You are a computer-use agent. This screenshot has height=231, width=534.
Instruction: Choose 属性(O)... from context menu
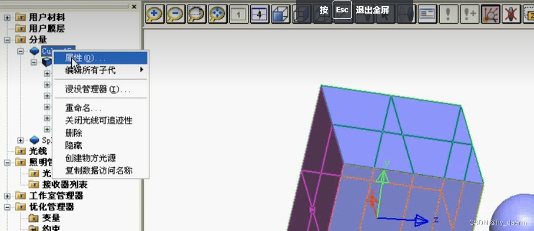point(100,58)
